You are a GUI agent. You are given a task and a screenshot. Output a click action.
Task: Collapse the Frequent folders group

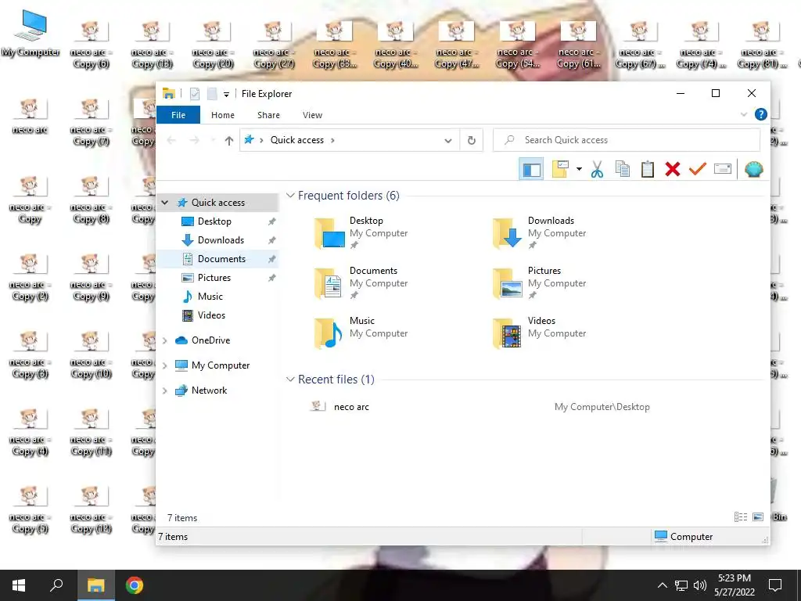(290, 195)
